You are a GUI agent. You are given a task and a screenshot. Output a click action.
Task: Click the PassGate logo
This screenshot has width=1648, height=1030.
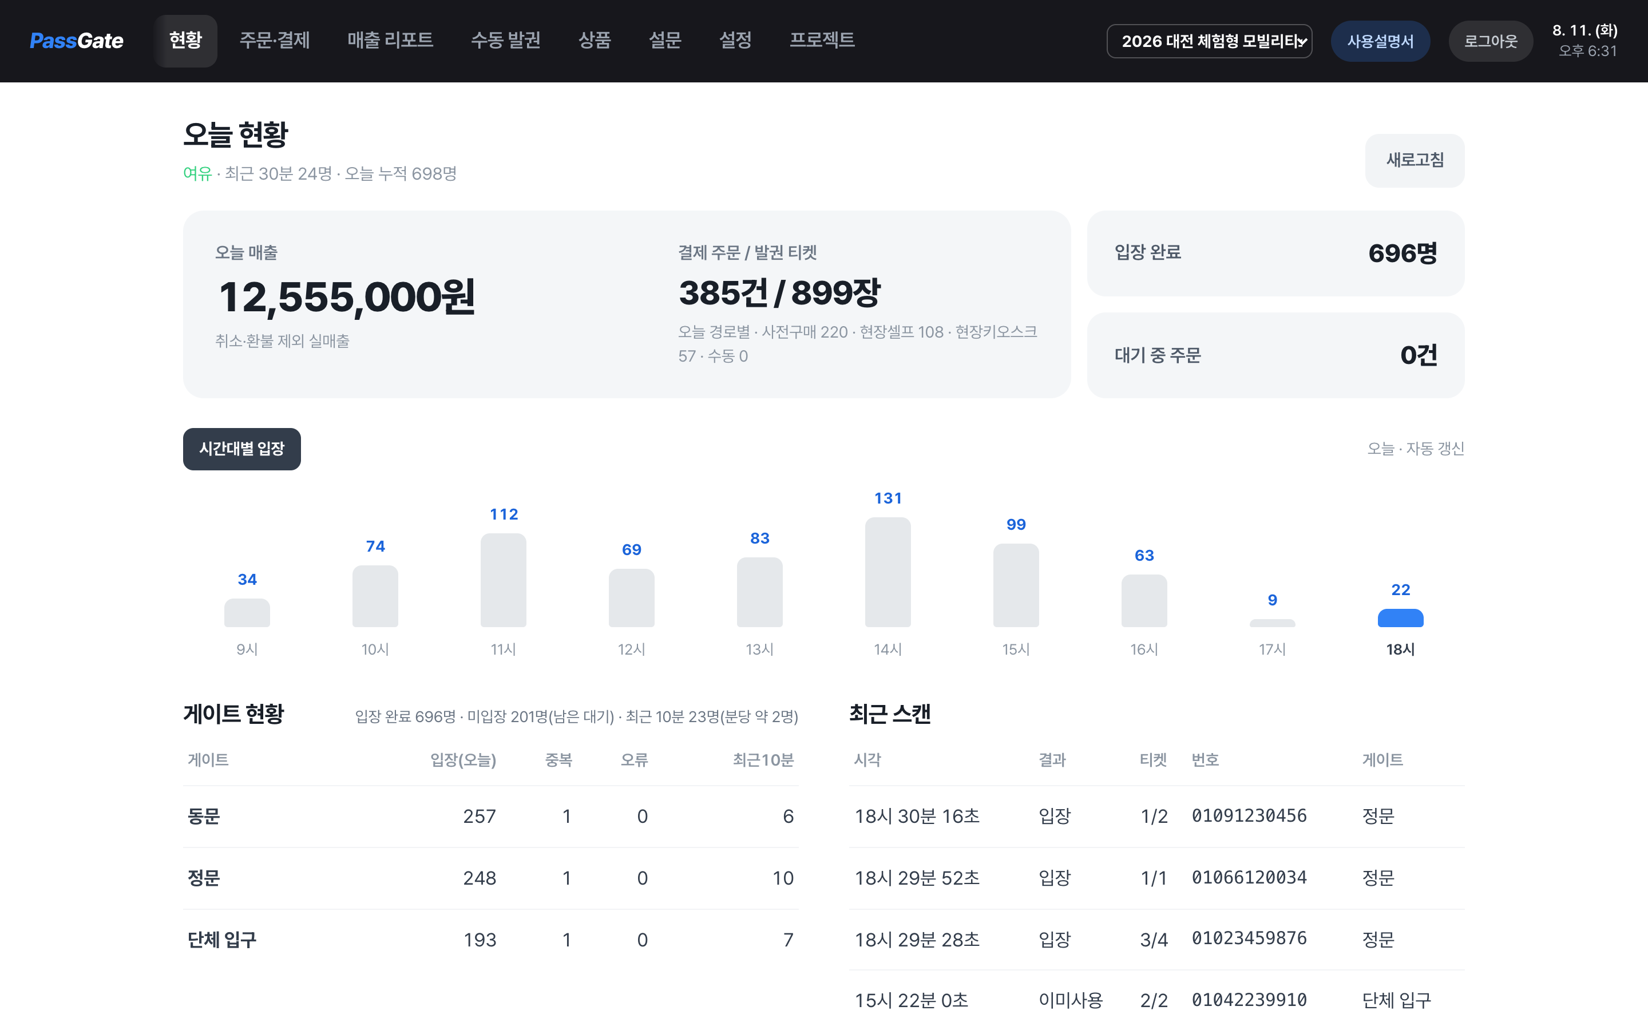(x=76, y=41)
